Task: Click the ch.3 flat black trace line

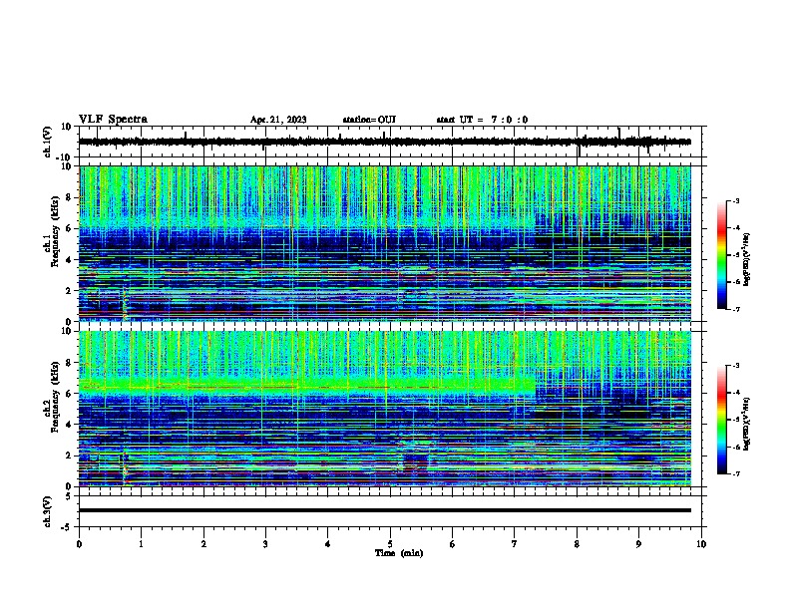Action: coord(384,510)
